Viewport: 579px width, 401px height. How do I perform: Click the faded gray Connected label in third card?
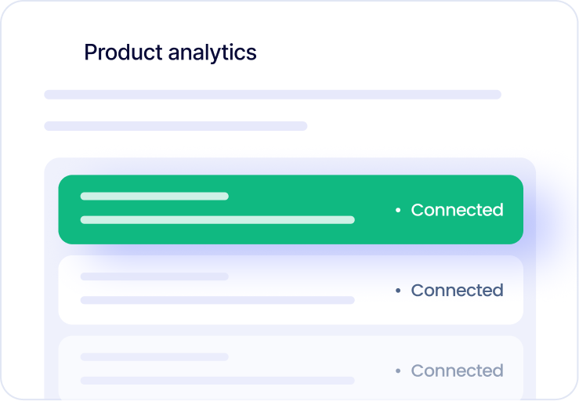click(x=457, y=370)
